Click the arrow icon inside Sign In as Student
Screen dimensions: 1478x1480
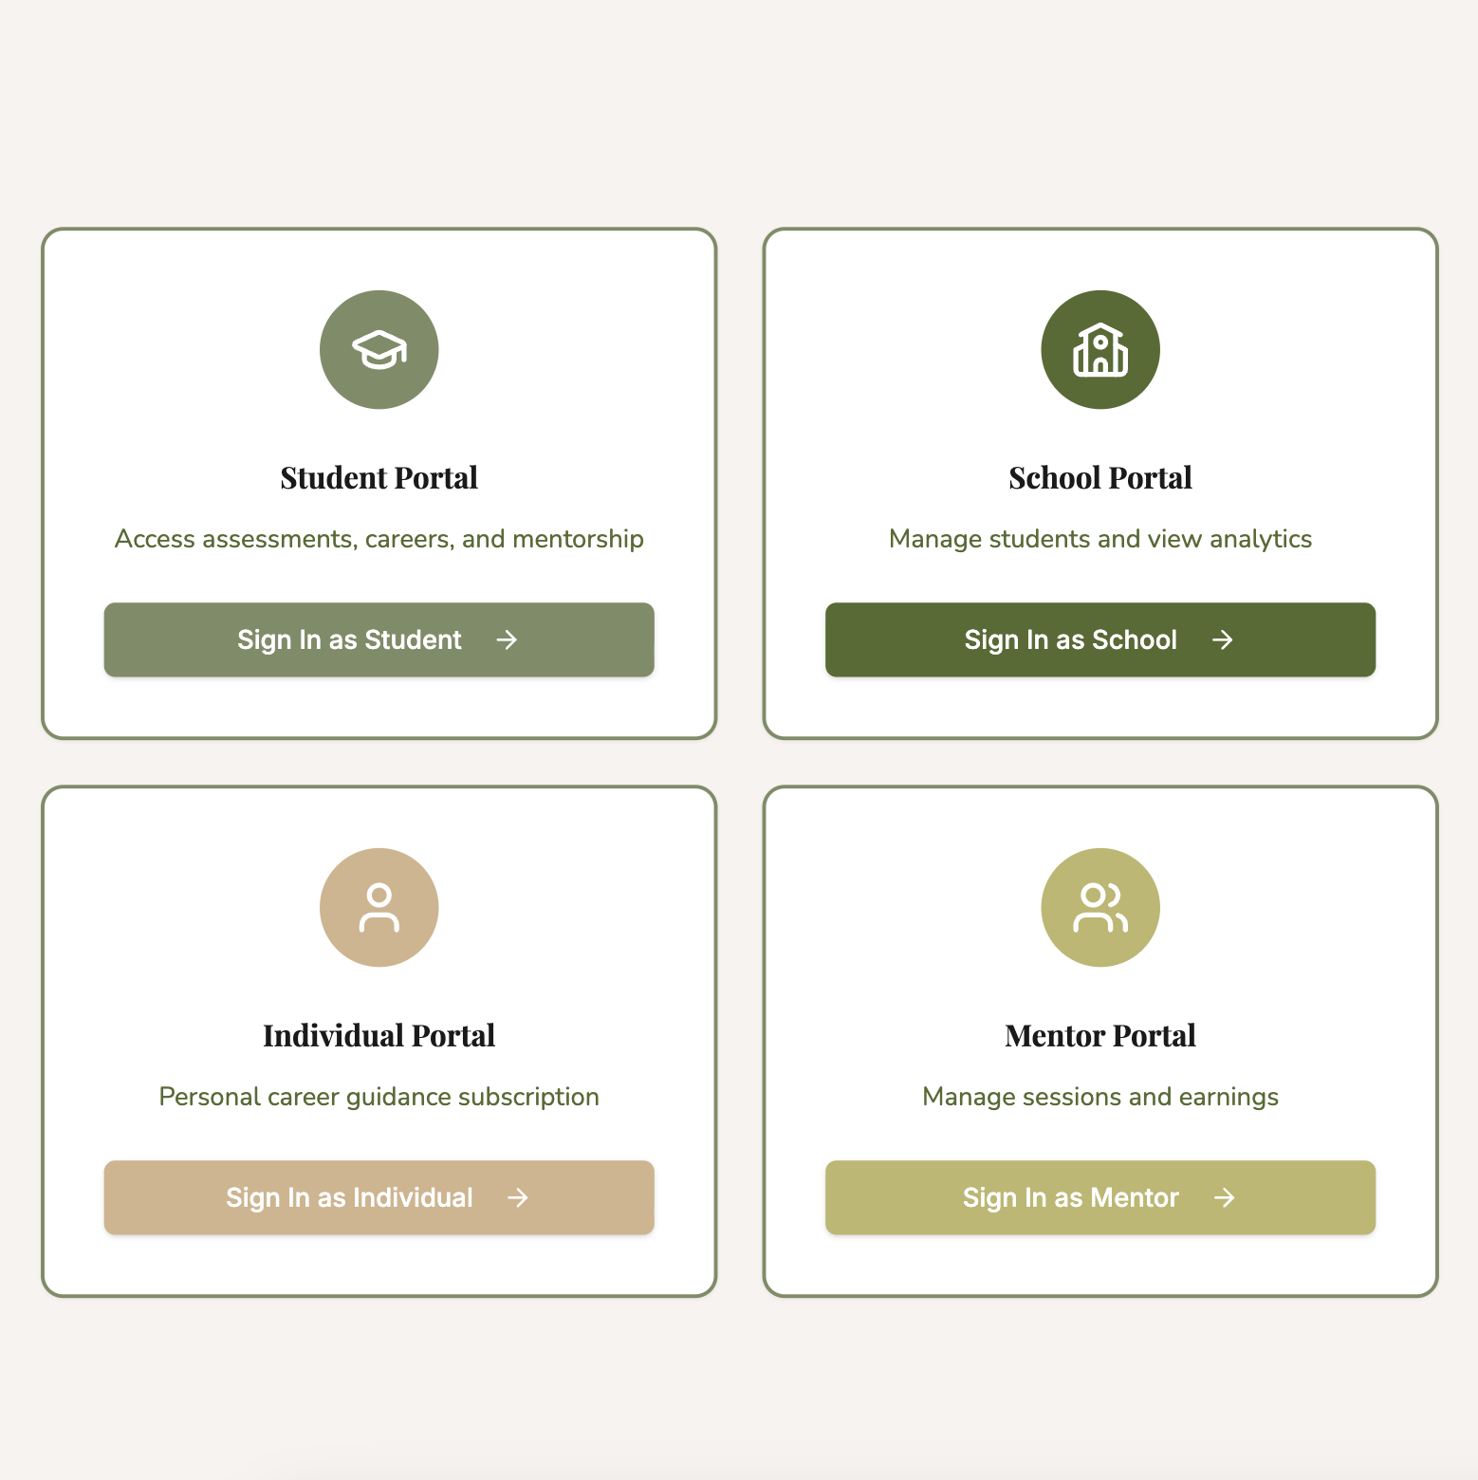coord(508,639)
